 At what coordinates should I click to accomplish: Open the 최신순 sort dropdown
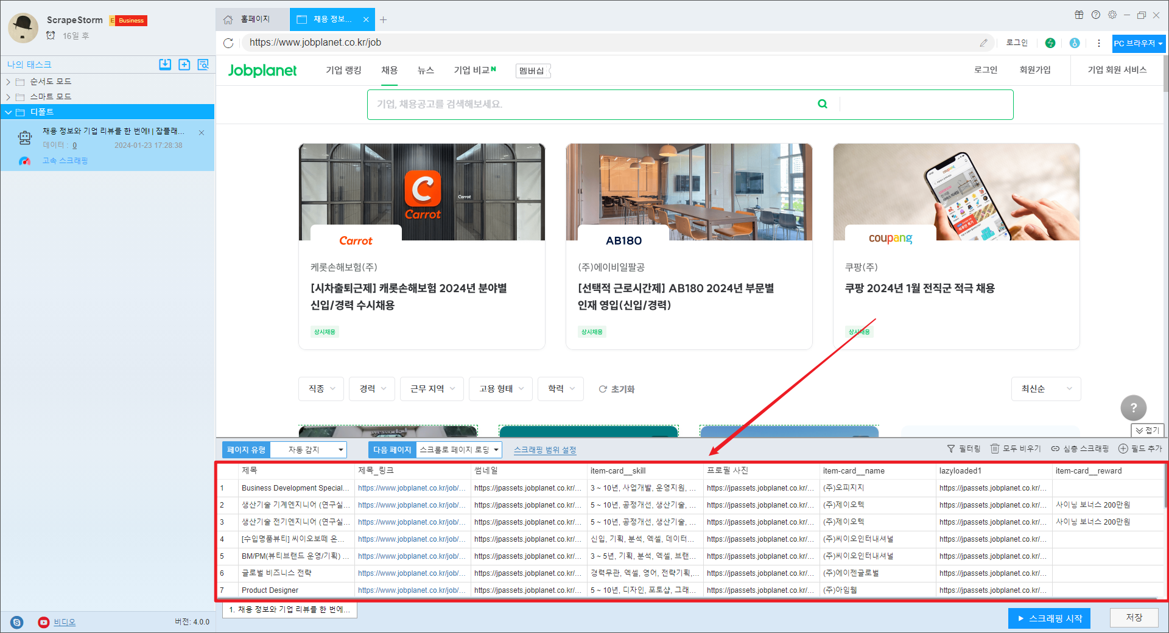pyautogui.click(x=1047, y=389)
